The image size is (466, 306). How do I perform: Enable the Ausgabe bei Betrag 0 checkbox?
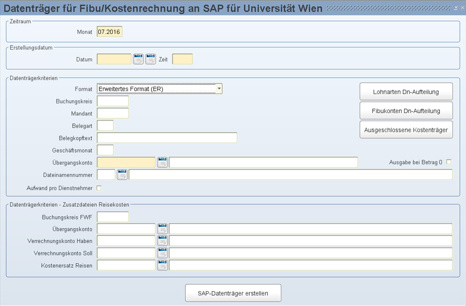(x=449, y=162)
